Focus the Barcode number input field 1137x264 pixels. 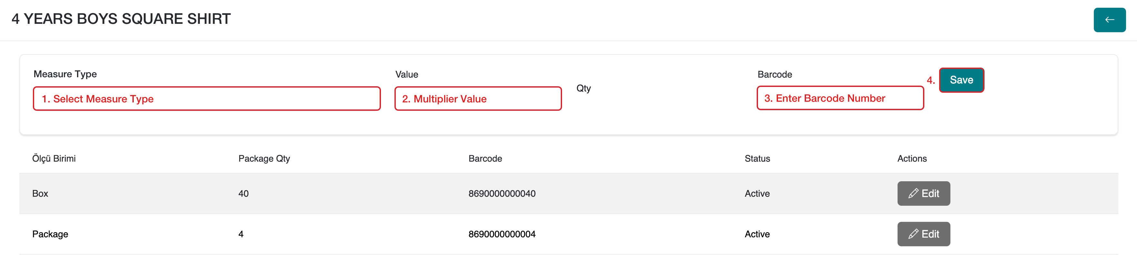click(x=840, y=98)
